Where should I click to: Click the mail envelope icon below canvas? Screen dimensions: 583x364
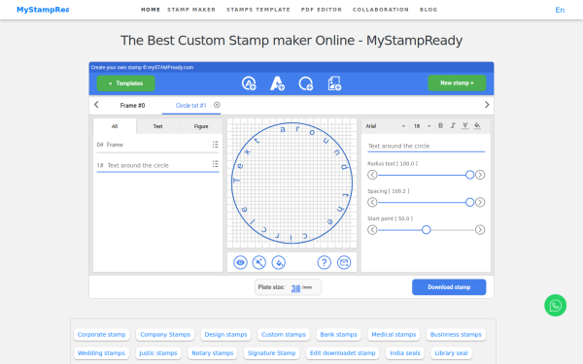tap(344, 263)
